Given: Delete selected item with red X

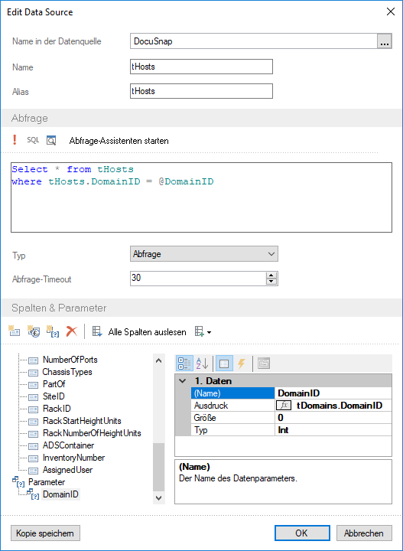Looking at the screenshot, I should point(72,331).
